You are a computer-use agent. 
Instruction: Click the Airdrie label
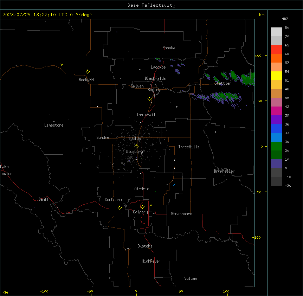click(x=142, y=189)
